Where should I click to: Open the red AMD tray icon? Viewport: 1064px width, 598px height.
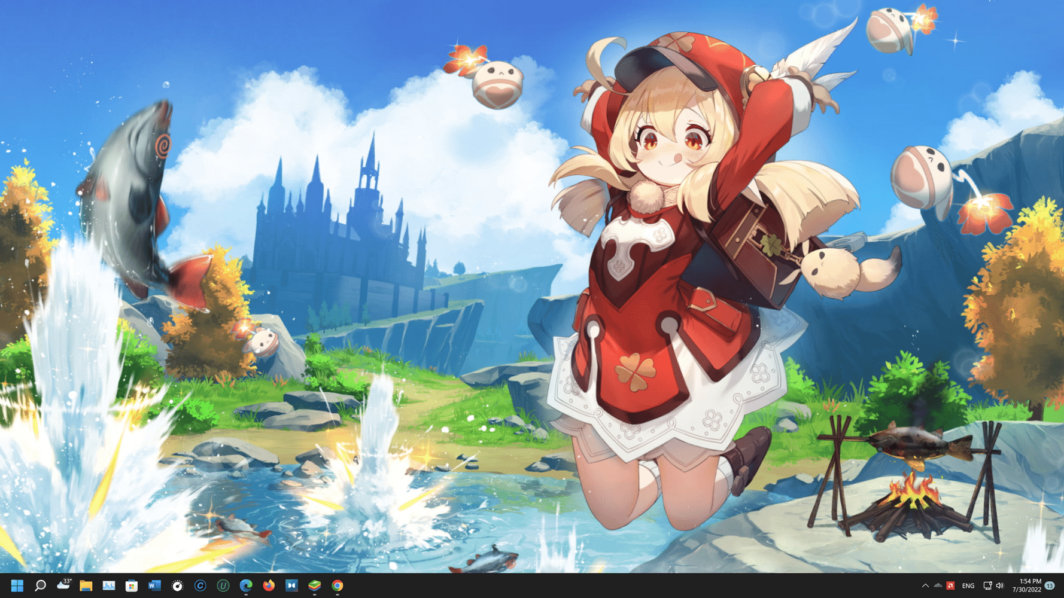click(x=950, y=585)
